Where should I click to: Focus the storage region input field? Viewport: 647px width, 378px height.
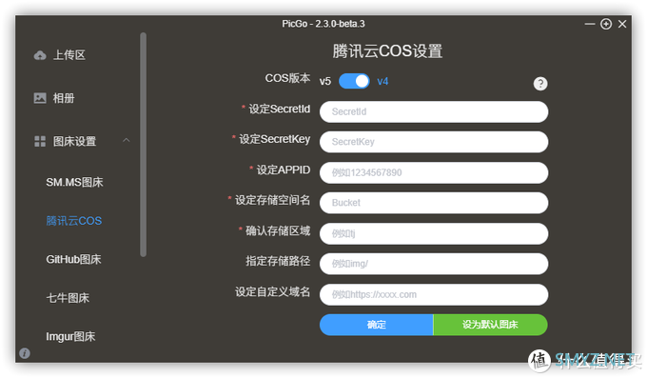pyautogui.click(x=434, y=233)
